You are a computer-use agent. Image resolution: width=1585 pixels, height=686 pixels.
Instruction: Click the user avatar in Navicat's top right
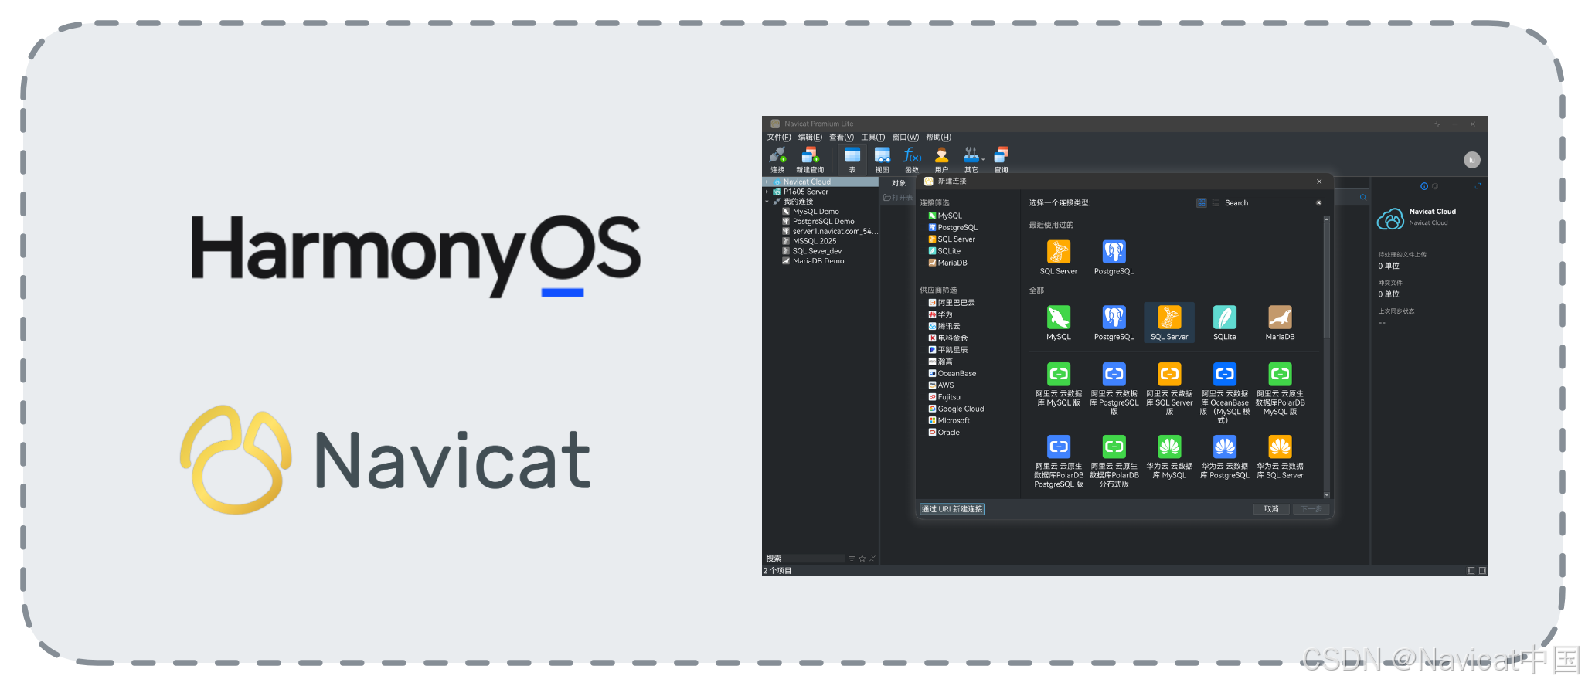point(1471,160)
